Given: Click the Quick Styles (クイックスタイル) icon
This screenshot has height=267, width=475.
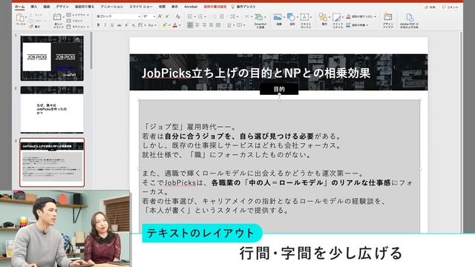Looking at the screenshot, I should coord(336,17).
